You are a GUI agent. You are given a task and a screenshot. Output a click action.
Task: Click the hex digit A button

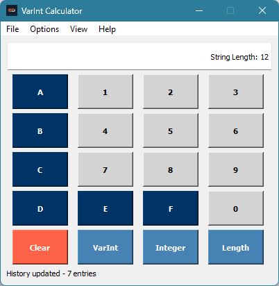pos(40,92)
